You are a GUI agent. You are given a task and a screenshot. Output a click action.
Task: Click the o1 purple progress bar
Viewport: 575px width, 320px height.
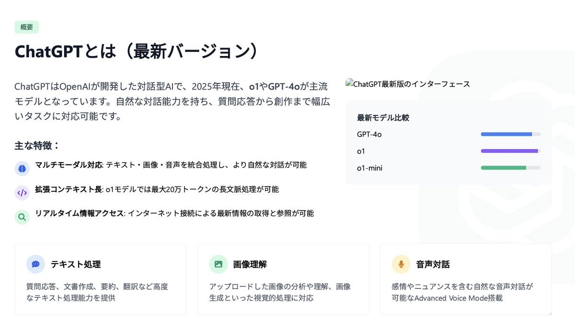pyautogui.click(x=511, y=151)
